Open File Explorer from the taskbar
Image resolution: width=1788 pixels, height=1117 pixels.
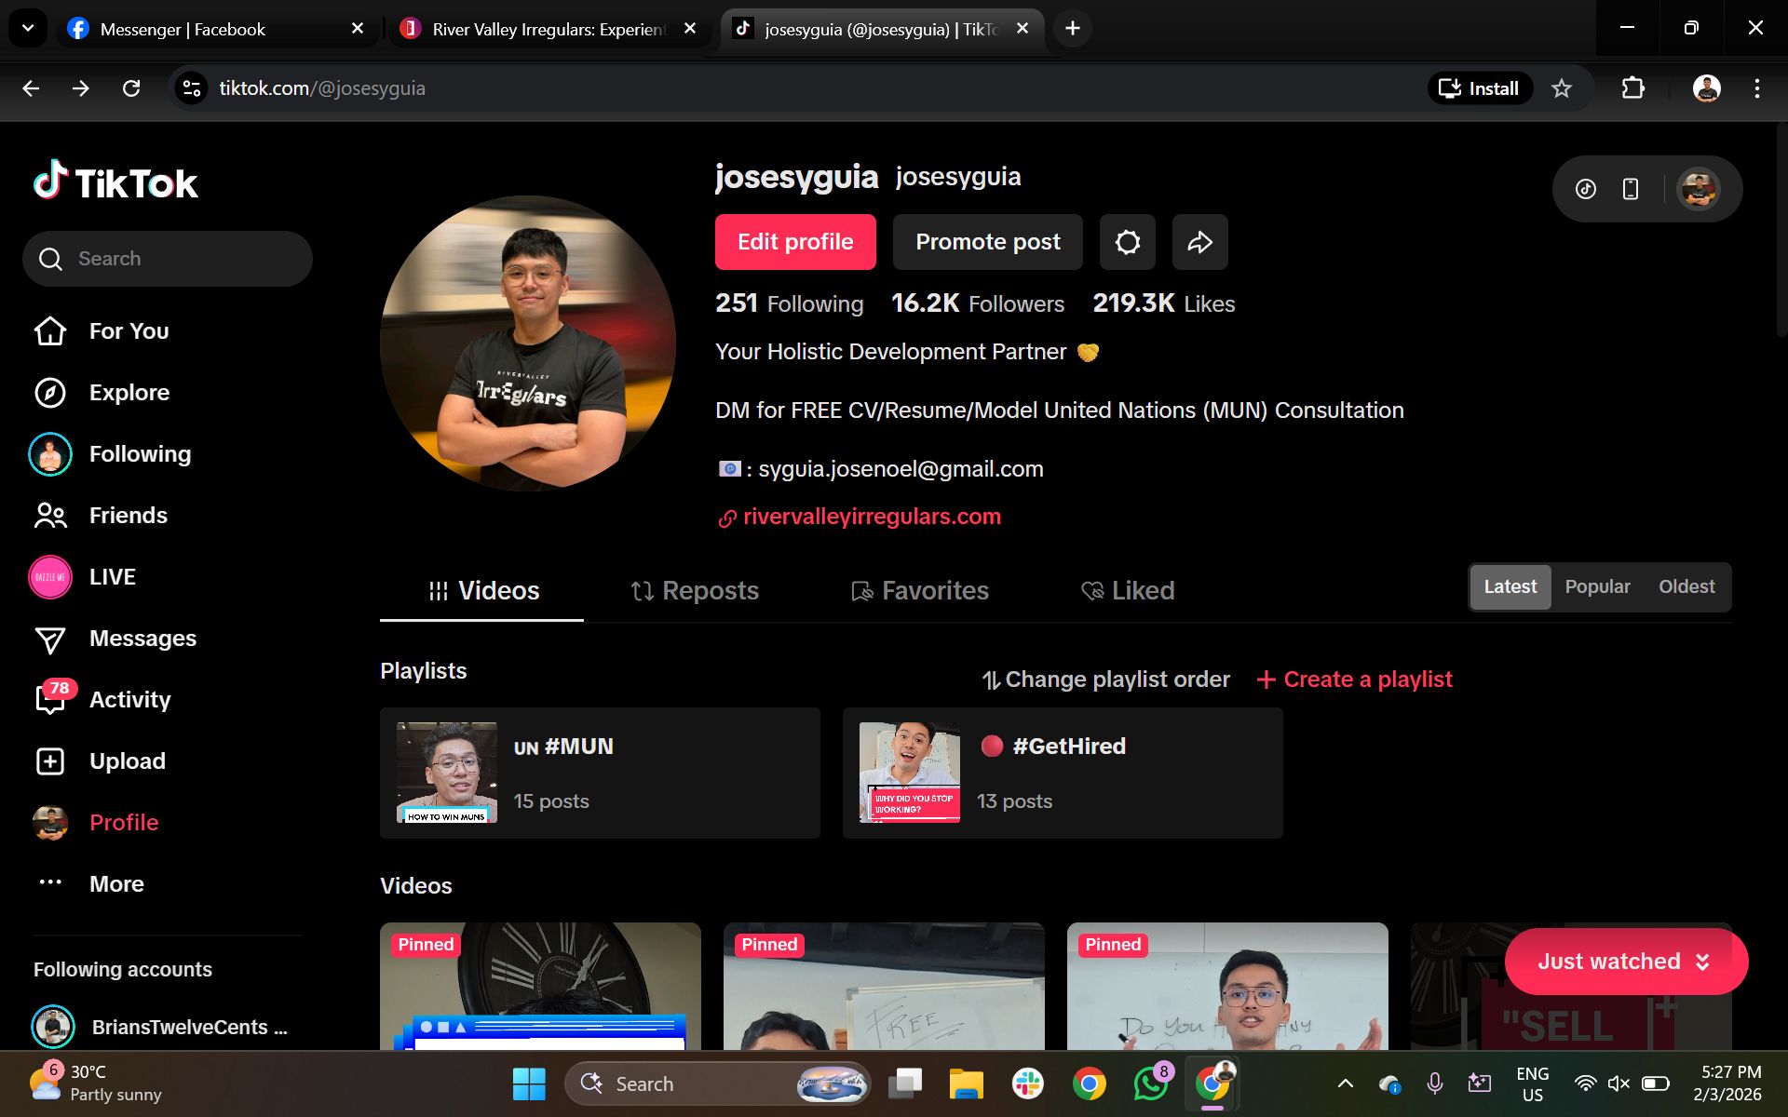coord(967,1083)
